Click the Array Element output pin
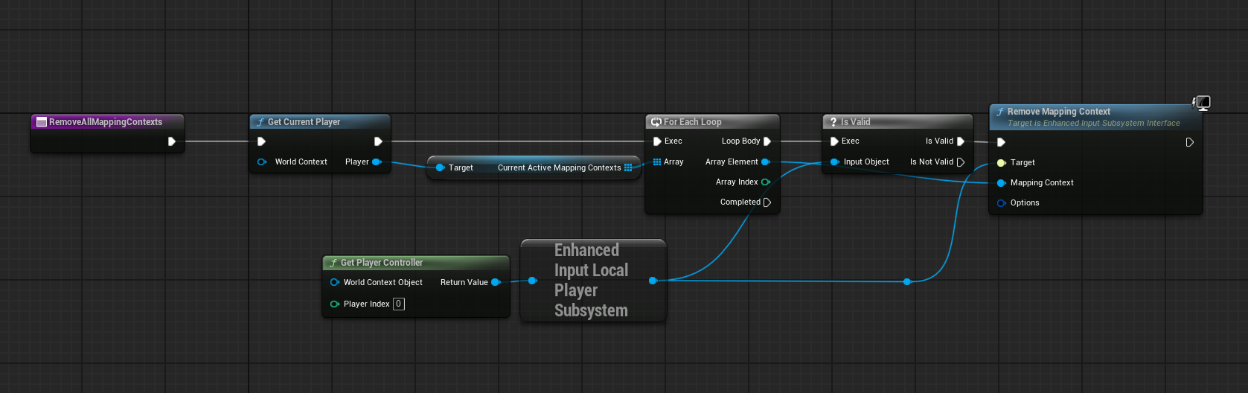Image resolution: width=1248 pixels, height=393 pixels. [765, 162]
